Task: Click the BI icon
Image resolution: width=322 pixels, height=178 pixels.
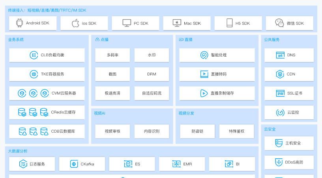Action: (229, 164)
